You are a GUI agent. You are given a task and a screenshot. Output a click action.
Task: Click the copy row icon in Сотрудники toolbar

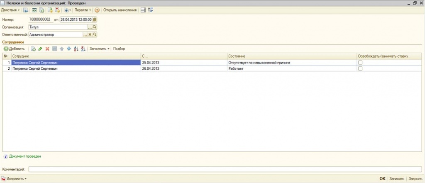33,49
